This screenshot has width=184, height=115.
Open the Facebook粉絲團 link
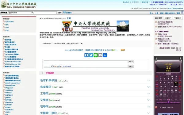coord(12,54)
